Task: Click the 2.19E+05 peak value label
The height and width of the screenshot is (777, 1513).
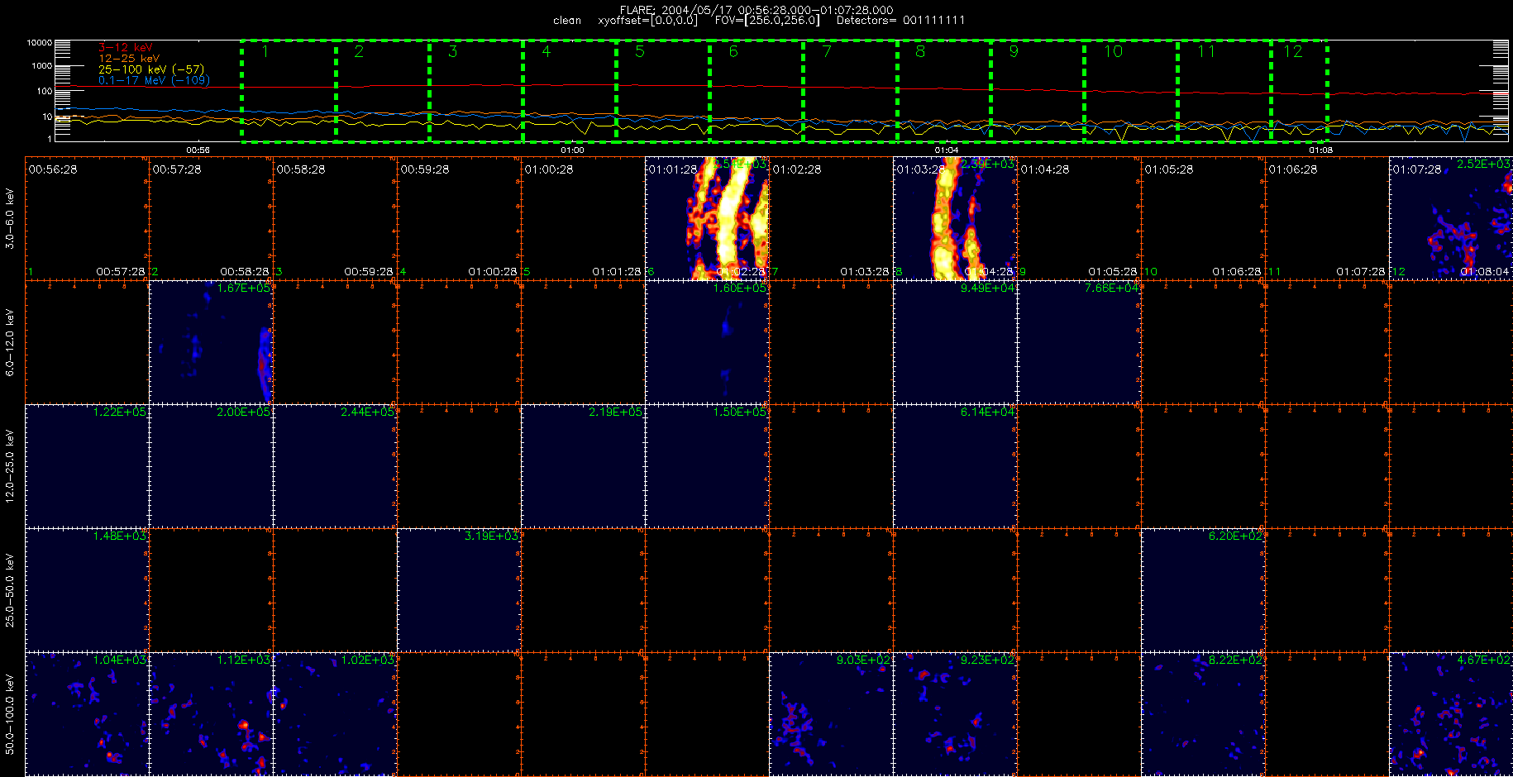Action: click(x=615, y=412)
